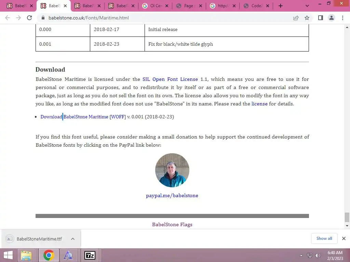Screen dimensions: 350x262
Task: Close the 'Ol Cer' Google tab
Action: click(x=167, y=6)
